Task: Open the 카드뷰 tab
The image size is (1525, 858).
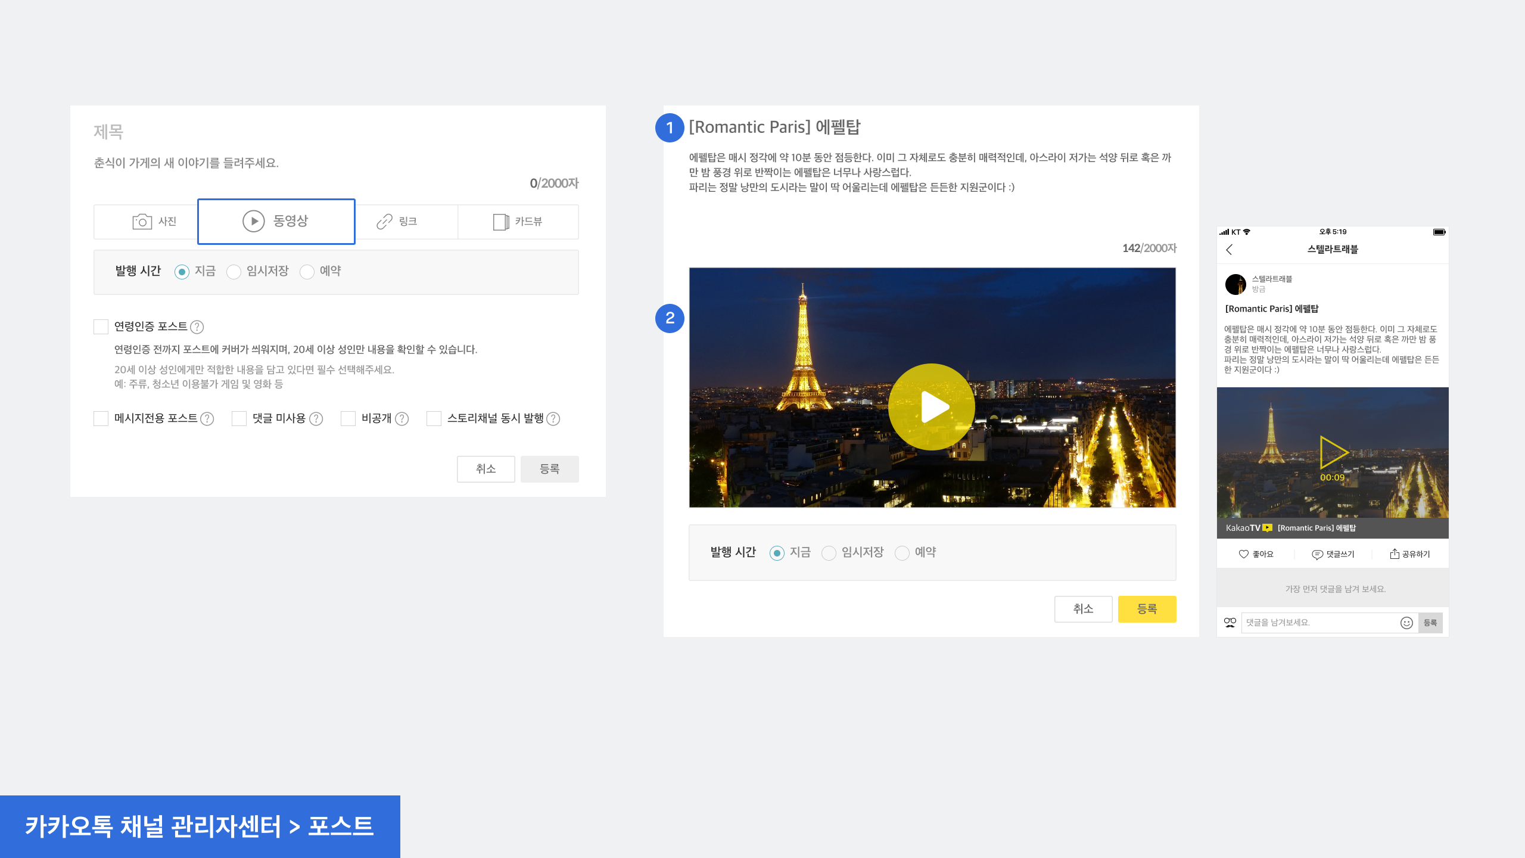Action: click(517, 222)
